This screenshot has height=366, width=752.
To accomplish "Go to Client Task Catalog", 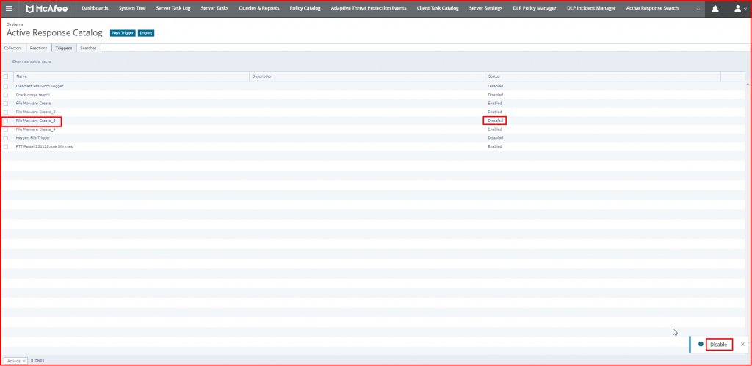I will click(x=438, y=8).
